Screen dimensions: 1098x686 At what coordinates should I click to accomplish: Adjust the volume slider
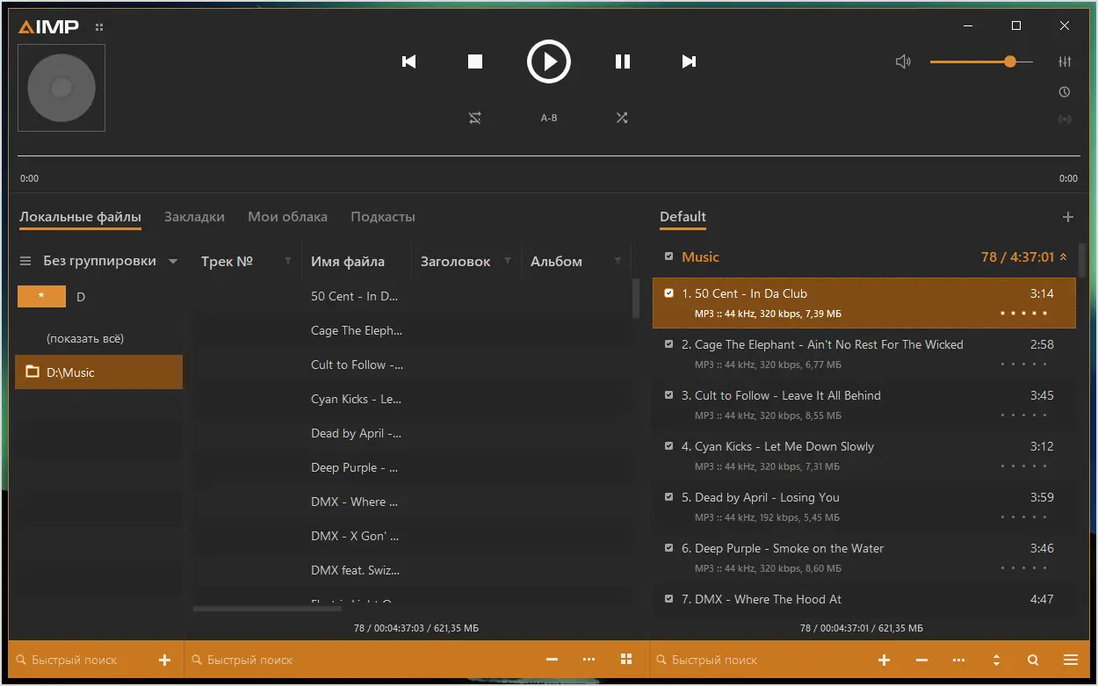(981, 61)
